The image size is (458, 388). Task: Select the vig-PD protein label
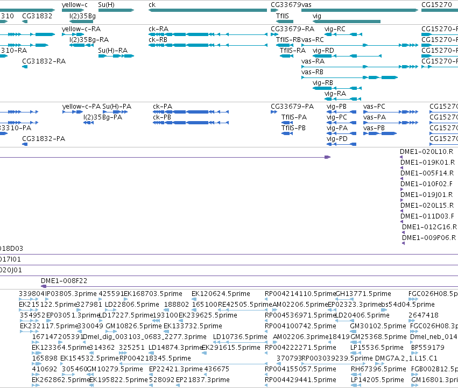pyautogui.click(x=337, y=139)
